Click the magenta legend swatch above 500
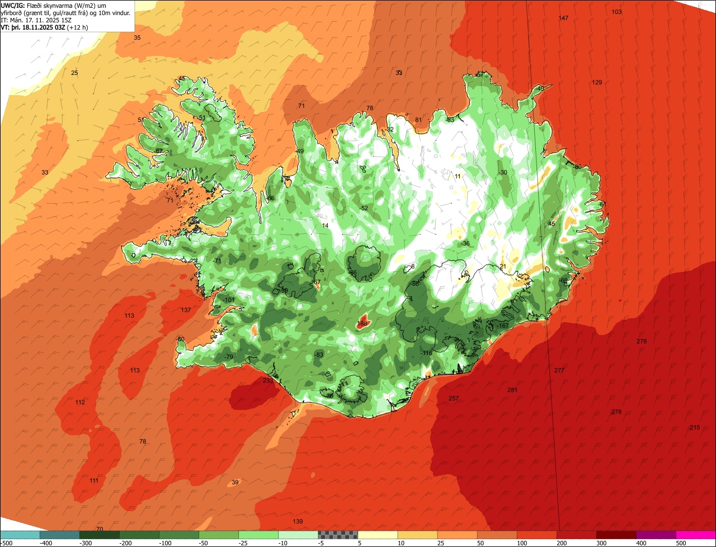The width and height of the screenshot is (716, 547). click(x=696, y=535)
